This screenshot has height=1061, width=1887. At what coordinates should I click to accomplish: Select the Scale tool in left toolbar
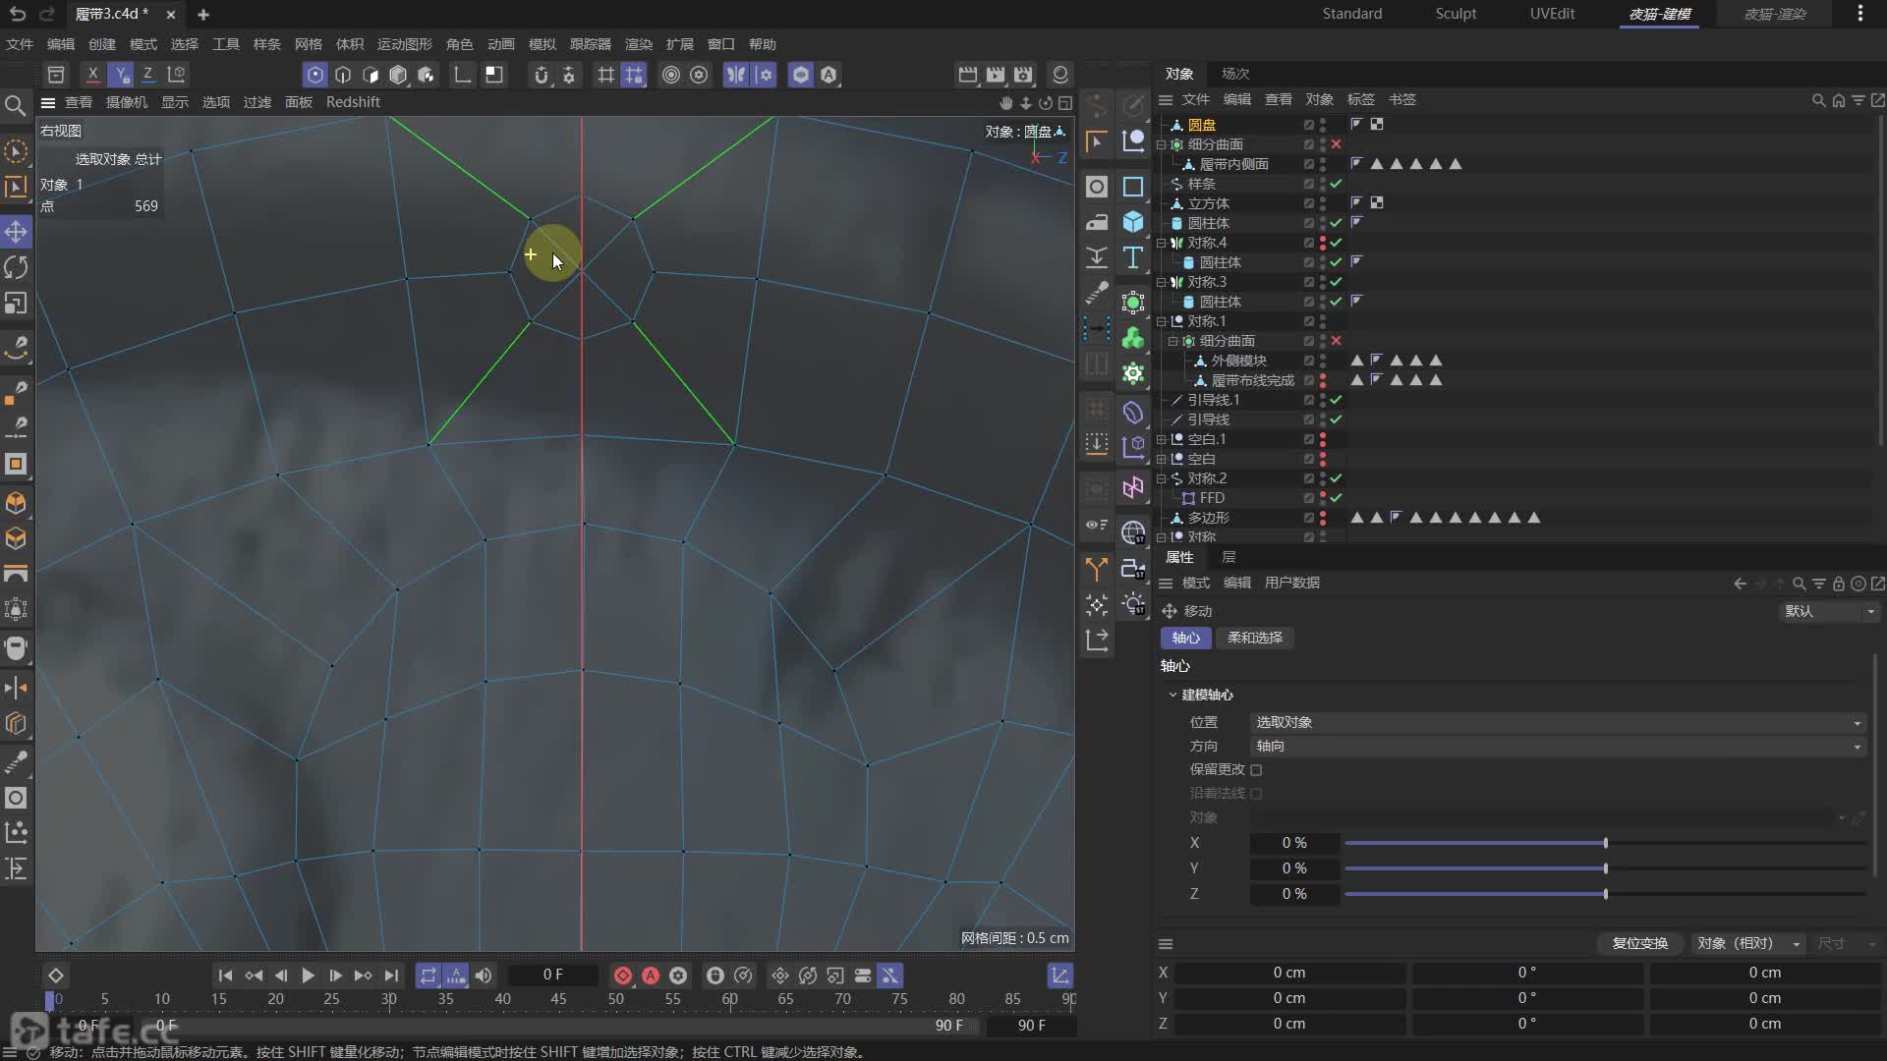click(16, 304)
